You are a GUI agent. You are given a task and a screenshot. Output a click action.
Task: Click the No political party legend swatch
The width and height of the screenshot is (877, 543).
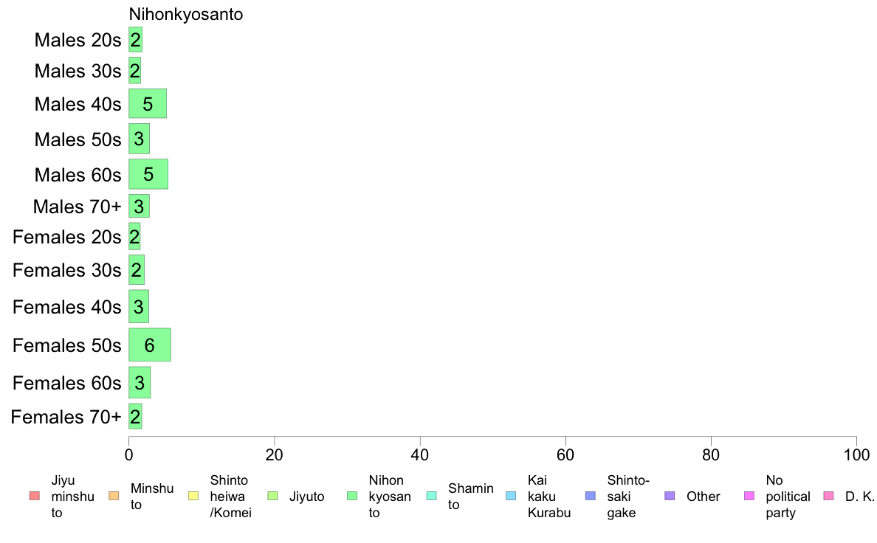pos(749,496)
